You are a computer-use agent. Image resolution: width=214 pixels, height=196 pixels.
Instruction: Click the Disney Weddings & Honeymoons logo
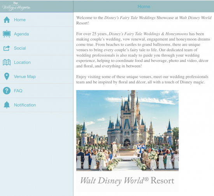point(16,6)
